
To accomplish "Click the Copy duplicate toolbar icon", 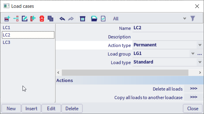I will point(50,19).
